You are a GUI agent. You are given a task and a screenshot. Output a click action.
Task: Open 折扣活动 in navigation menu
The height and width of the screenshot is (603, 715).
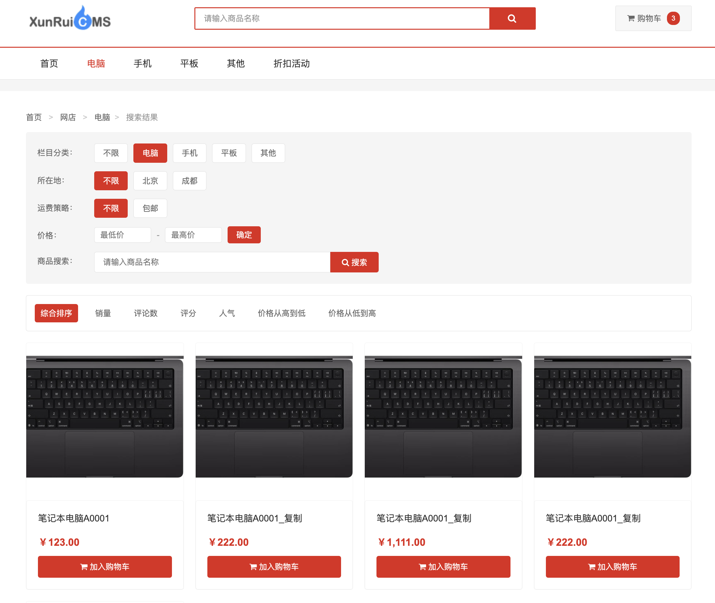pyautogui.click(x=291, y=64)
